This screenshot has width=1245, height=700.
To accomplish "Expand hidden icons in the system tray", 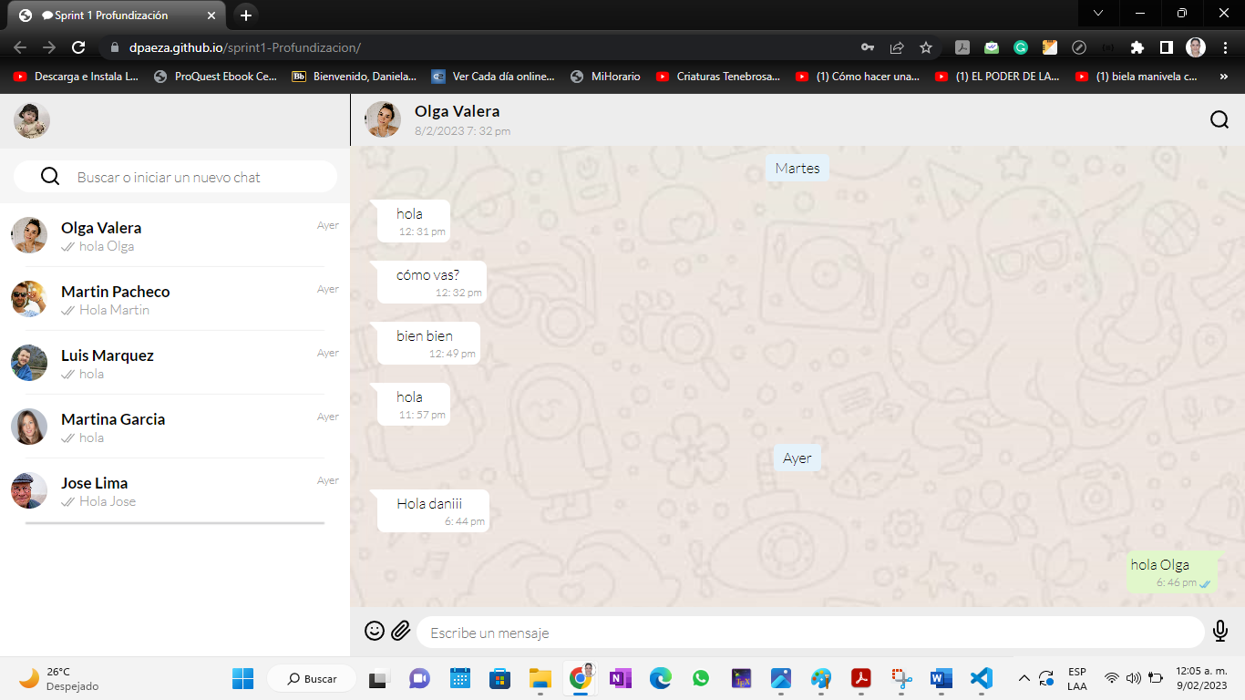I will (1024, 678).
